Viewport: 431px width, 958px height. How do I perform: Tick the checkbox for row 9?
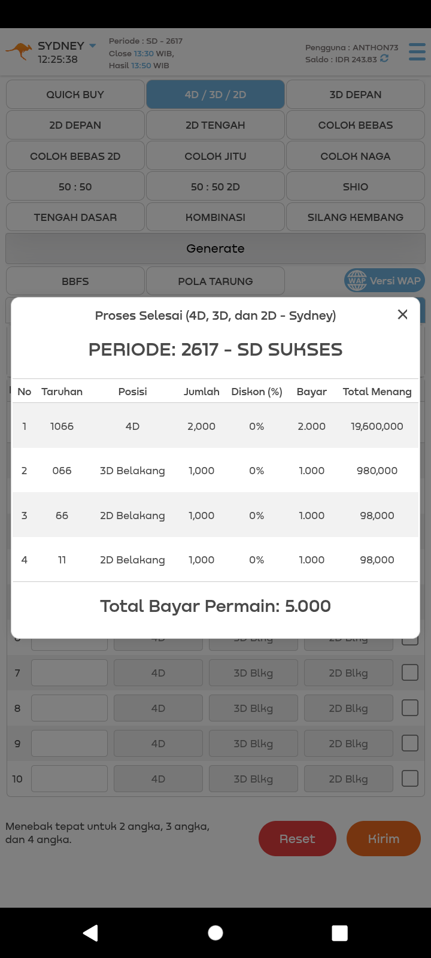pos(410,744)
